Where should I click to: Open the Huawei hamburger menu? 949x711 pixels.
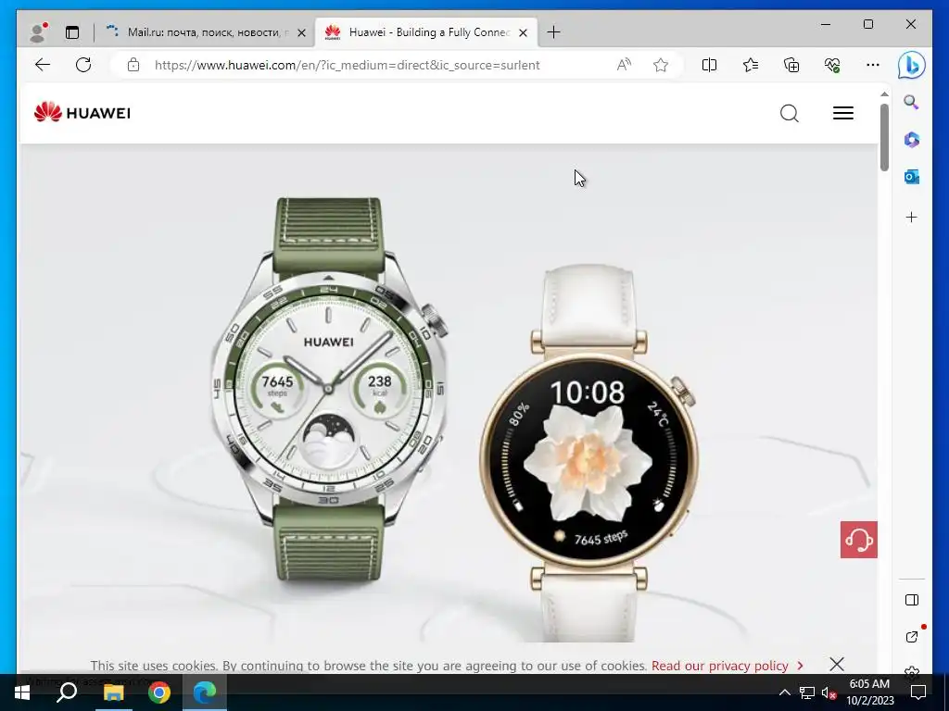coord(843,113)
